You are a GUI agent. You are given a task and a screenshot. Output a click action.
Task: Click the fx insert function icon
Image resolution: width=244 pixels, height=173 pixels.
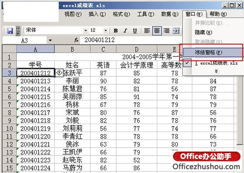[x=76, y=40]
